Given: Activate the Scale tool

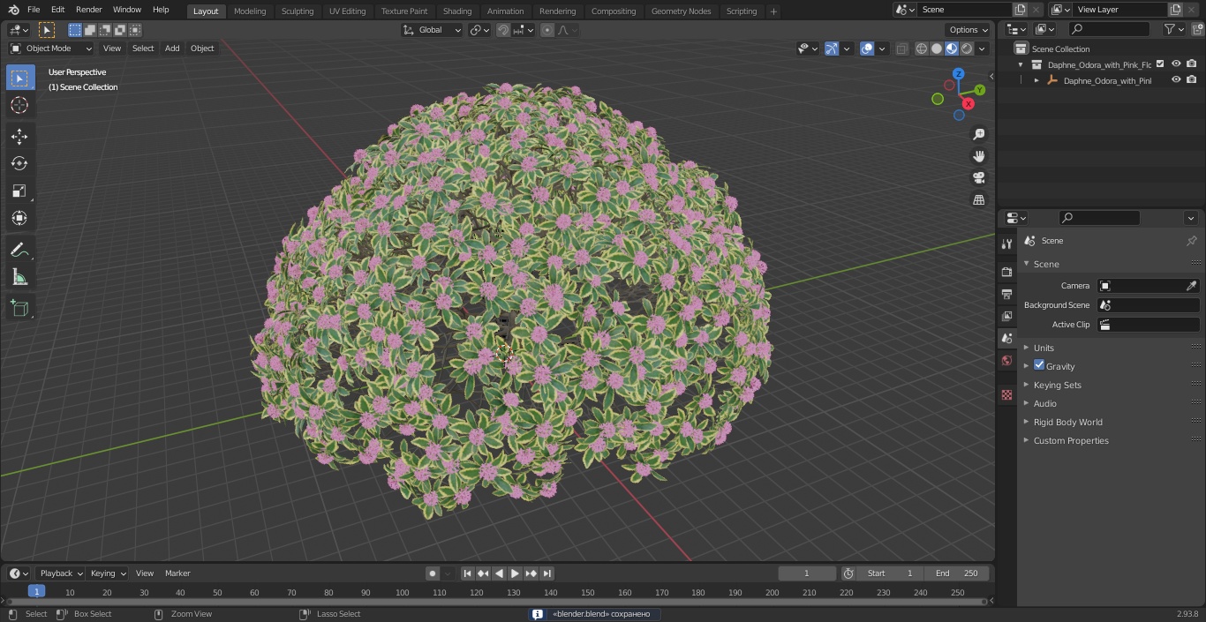Looking at the screenshot, I should (19, 191).
